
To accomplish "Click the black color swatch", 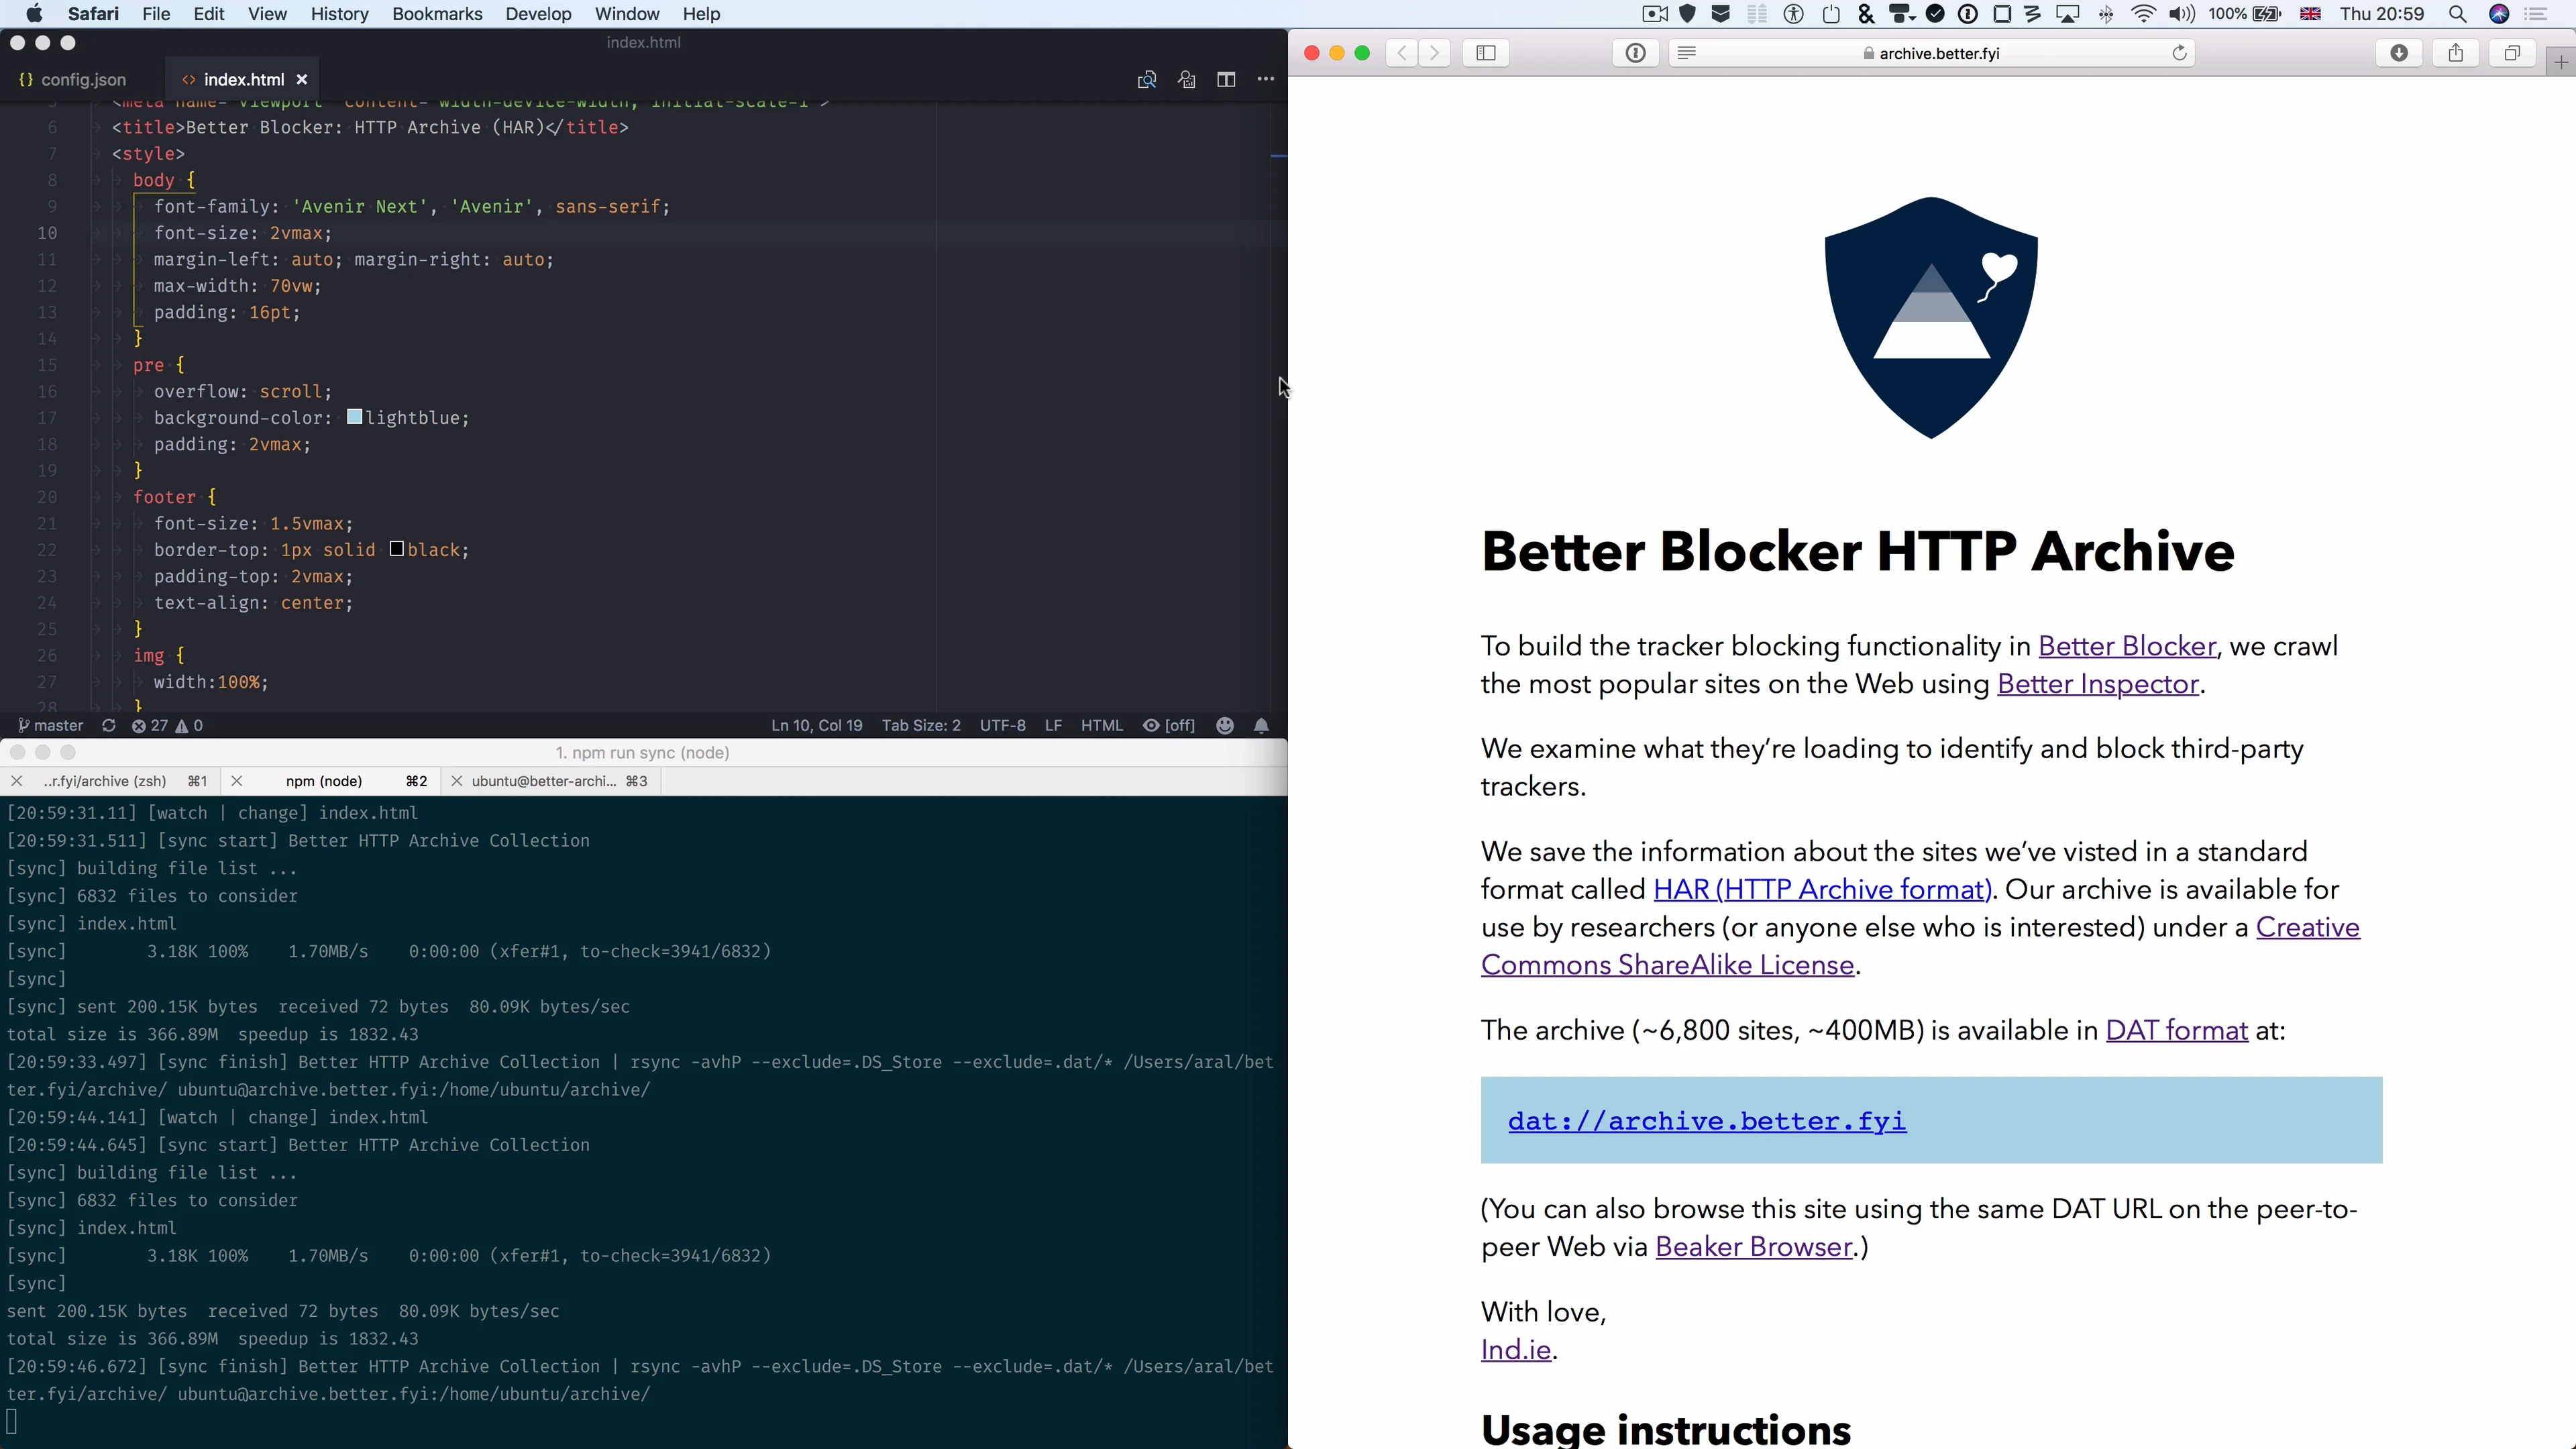I will pyautogui.click(x=396, y=549).
